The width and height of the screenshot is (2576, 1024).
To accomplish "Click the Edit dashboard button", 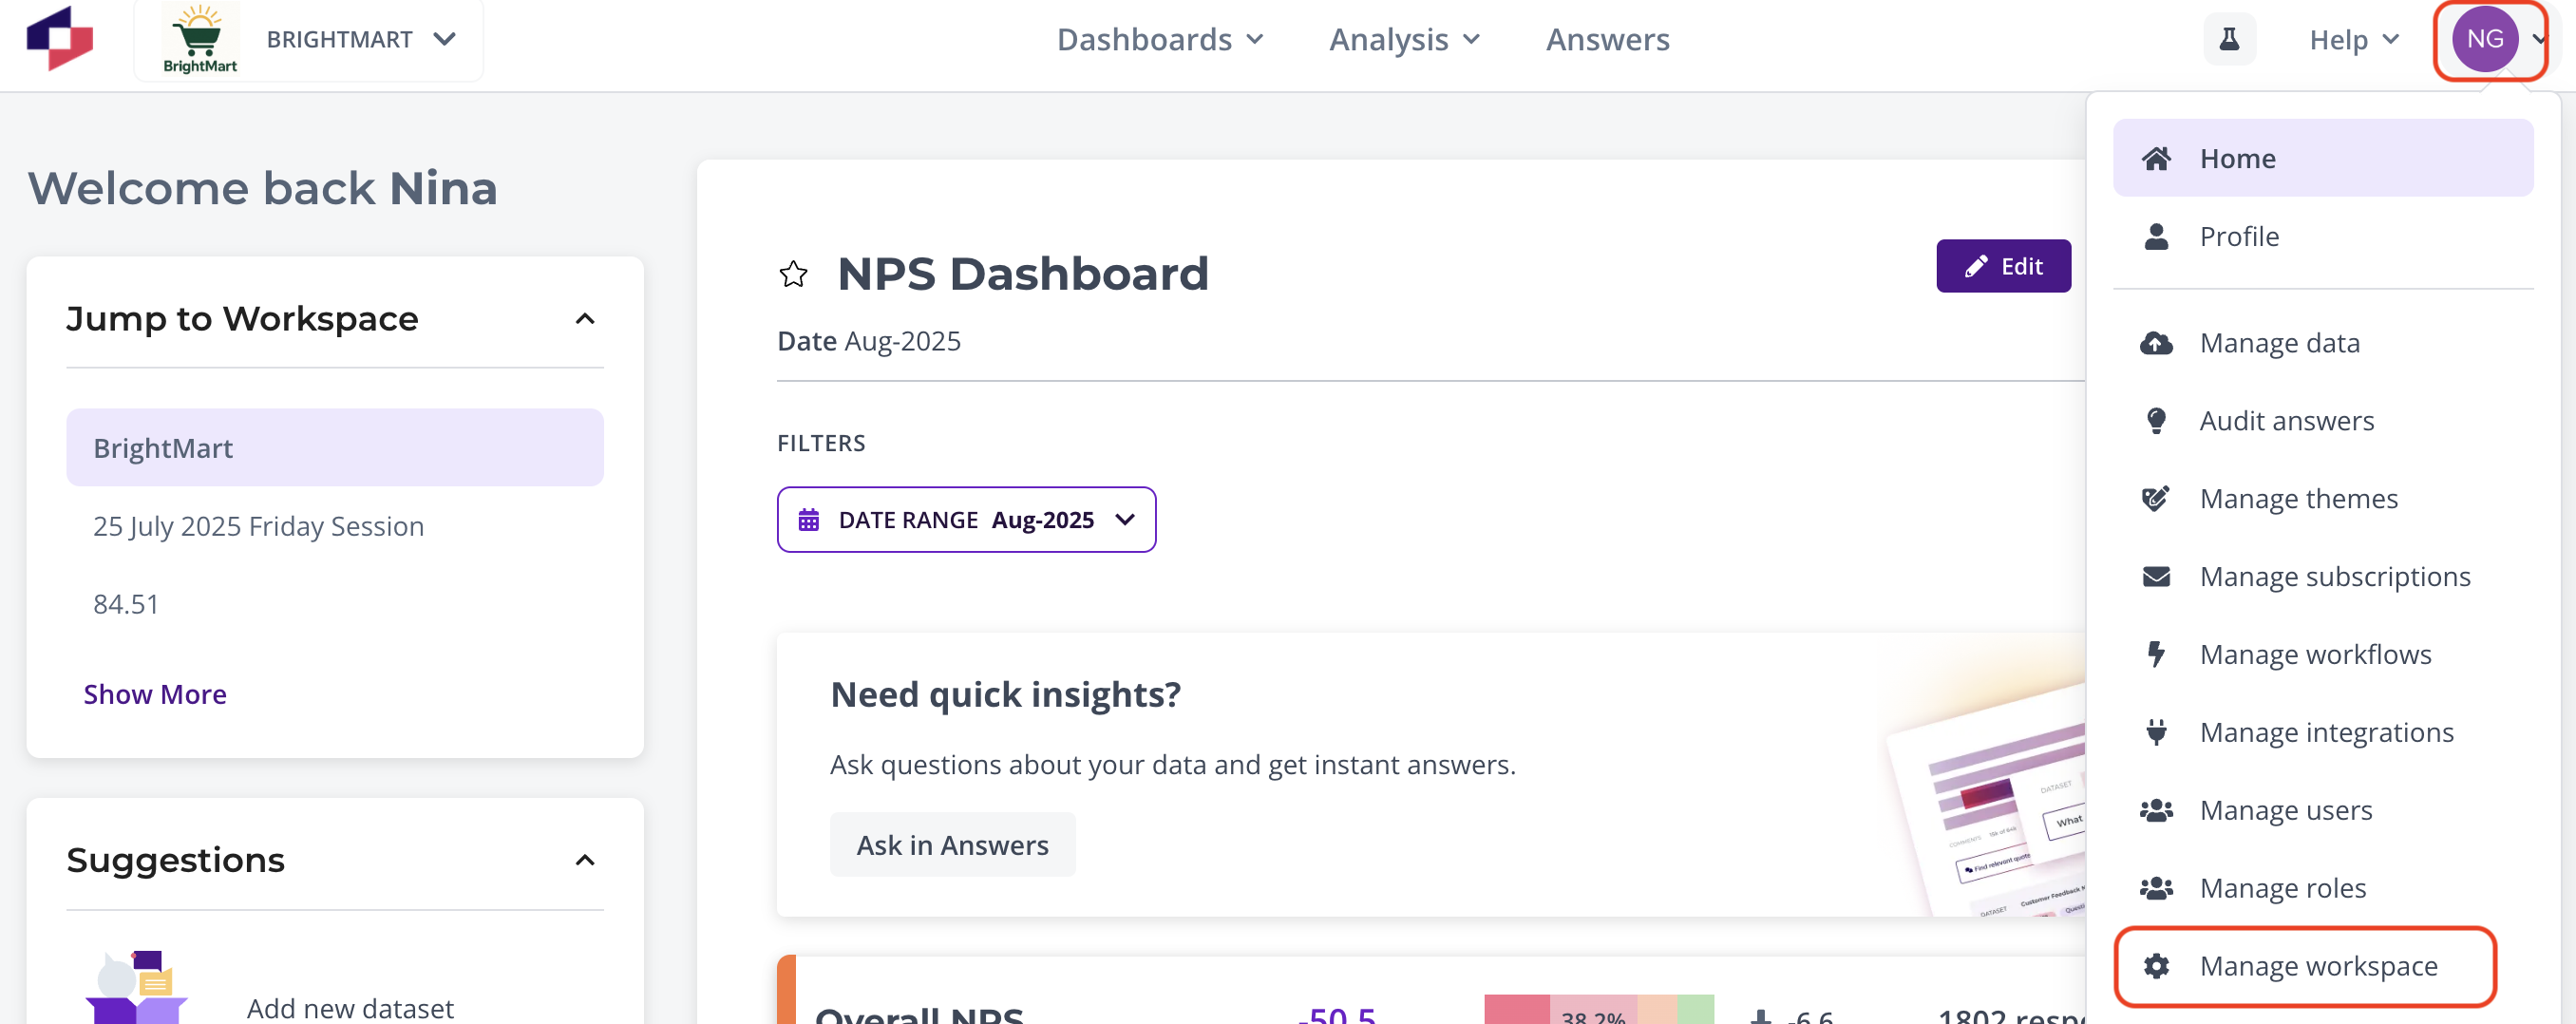I will point(2003,266).
